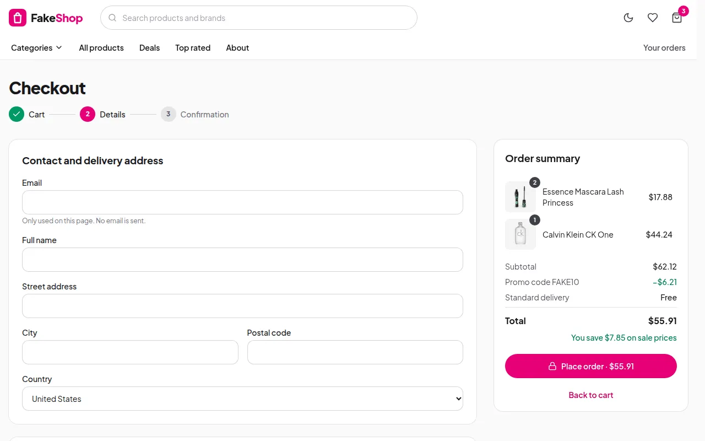
Task: Go to All products
Action: (101, 48)
